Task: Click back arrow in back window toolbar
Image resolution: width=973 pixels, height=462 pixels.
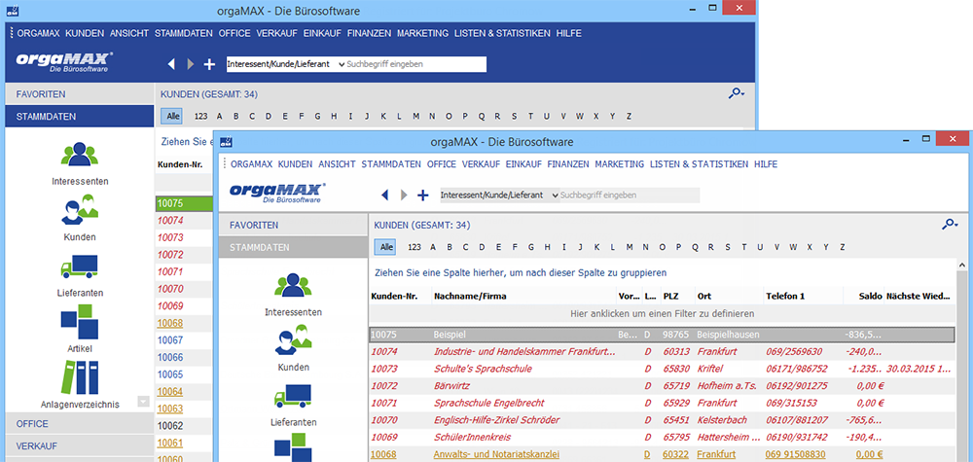Action: click(172, 64)
